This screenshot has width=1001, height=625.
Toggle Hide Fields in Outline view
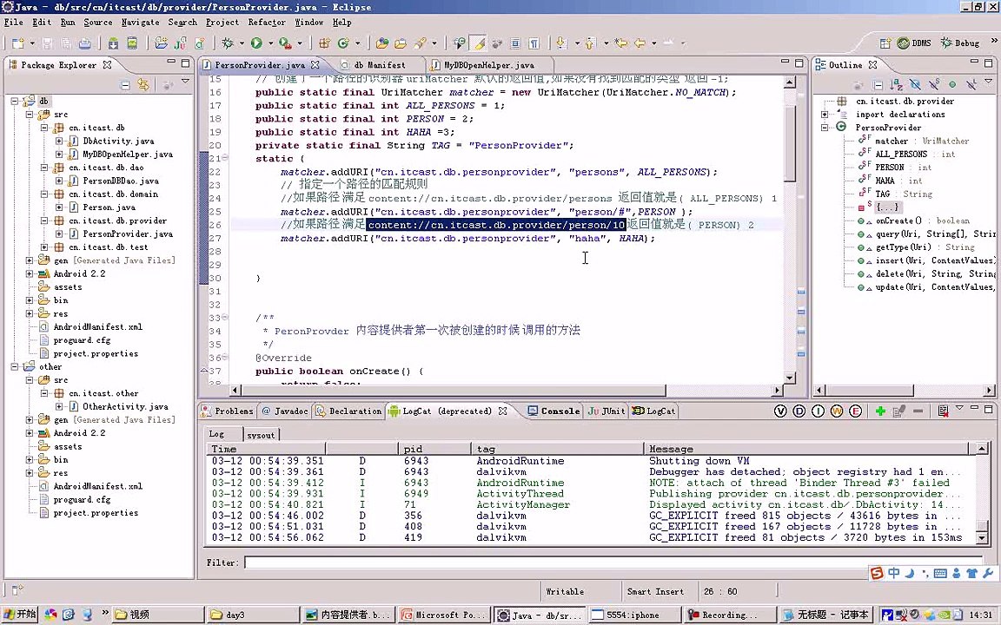(915, 85)
